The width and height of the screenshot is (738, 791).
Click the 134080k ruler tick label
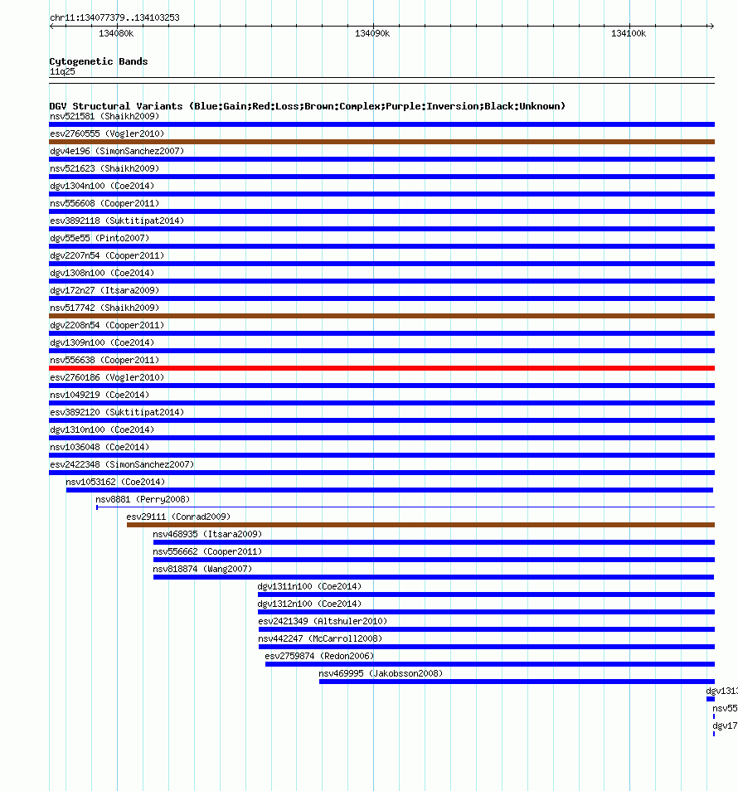116,33
